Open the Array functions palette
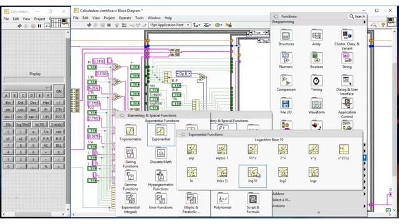 click(x=316, y=37)
